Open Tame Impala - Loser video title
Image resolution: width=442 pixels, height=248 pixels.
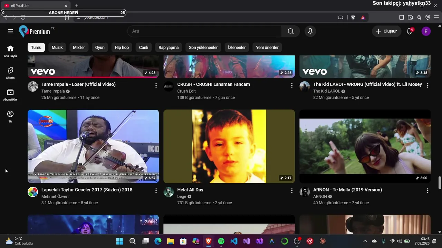click(78, 84)
